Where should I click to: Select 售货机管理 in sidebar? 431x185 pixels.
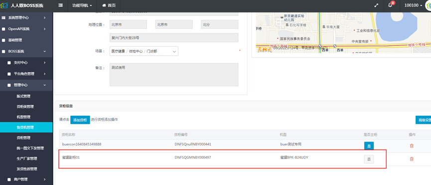click(26, 127)
